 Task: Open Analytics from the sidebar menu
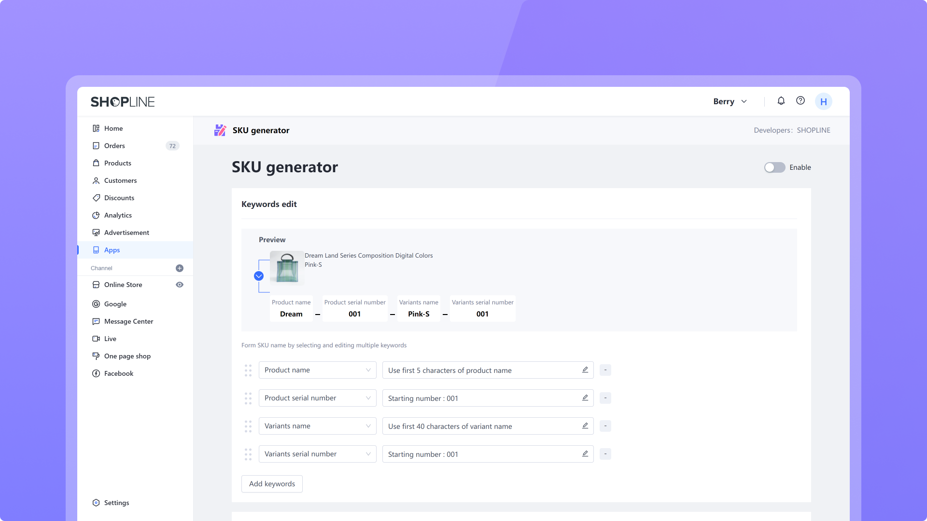pos(118,215)
